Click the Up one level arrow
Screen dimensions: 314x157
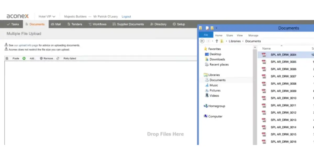[217, 41]
